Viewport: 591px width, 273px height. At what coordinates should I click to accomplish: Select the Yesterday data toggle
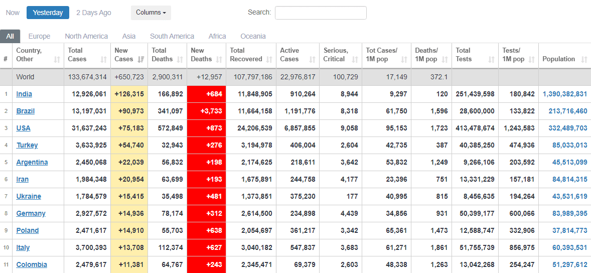coord(48,13)
